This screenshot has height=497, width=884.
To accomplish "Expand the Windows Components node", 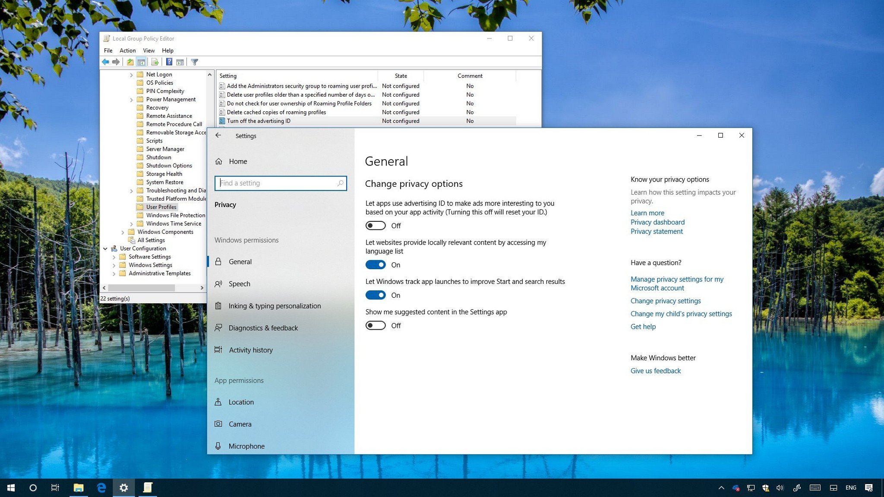I will (123, 232).
